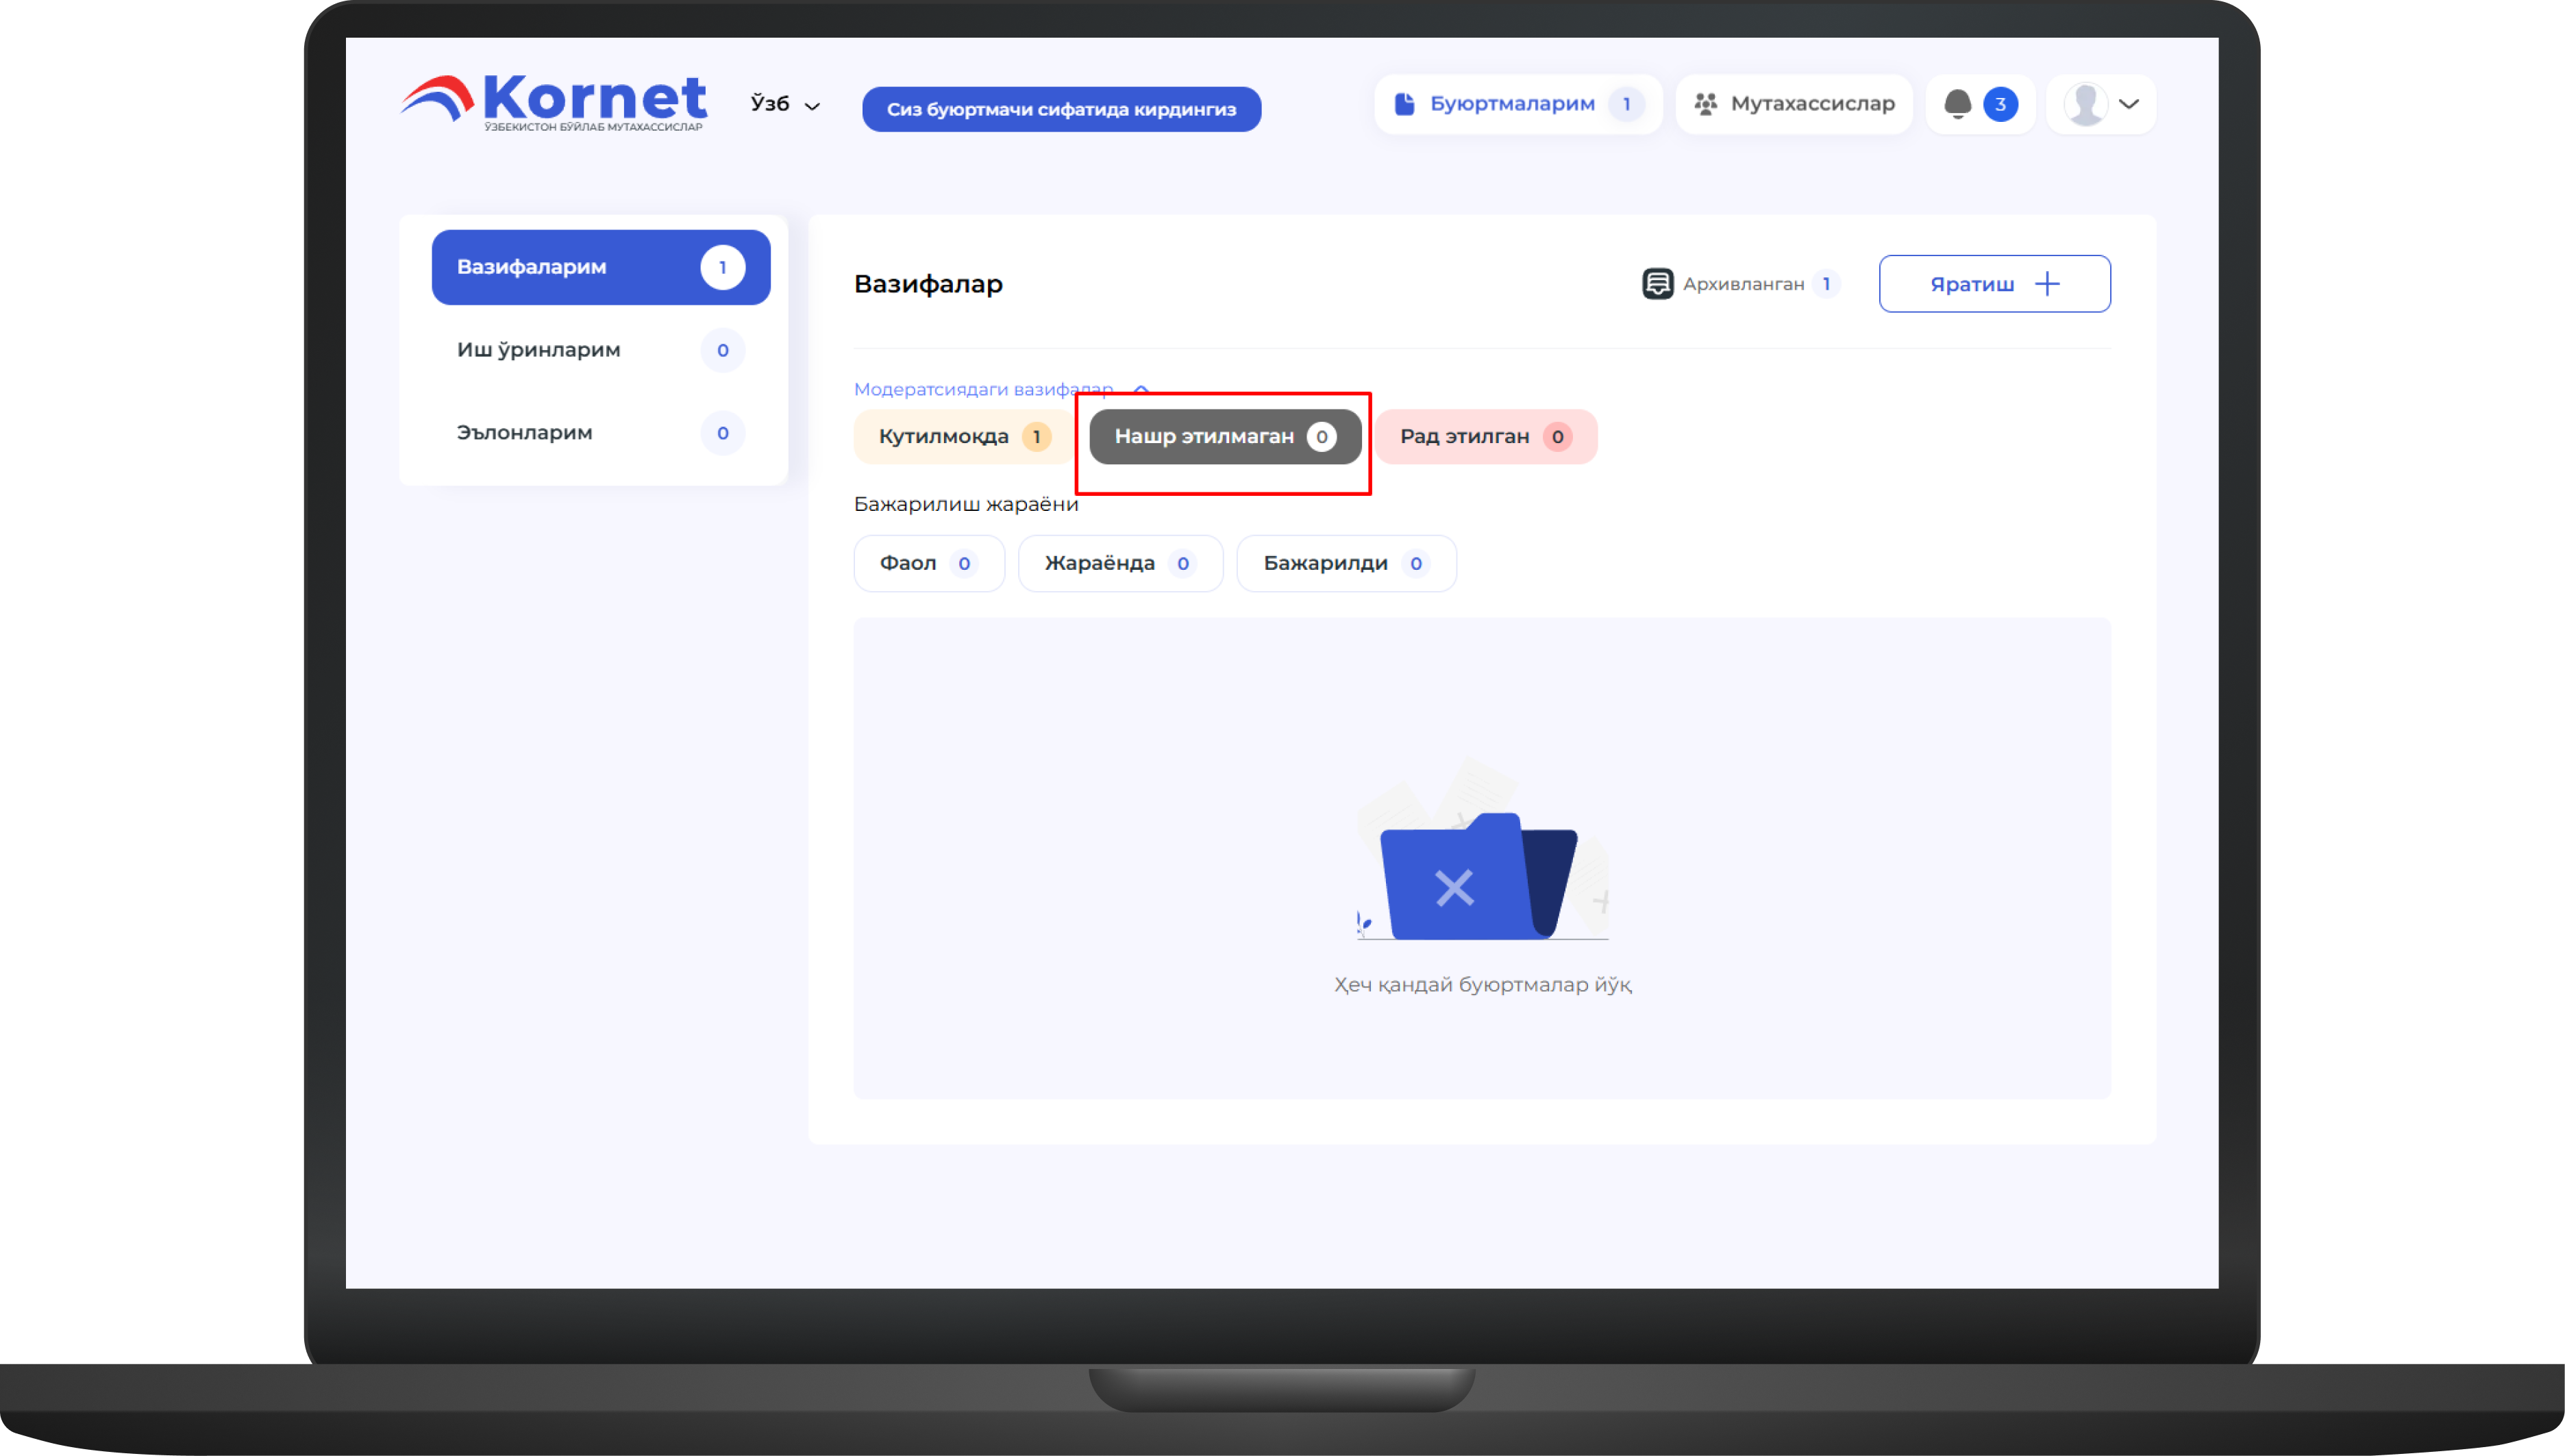Click the notification bell icon

(1957, 104)
